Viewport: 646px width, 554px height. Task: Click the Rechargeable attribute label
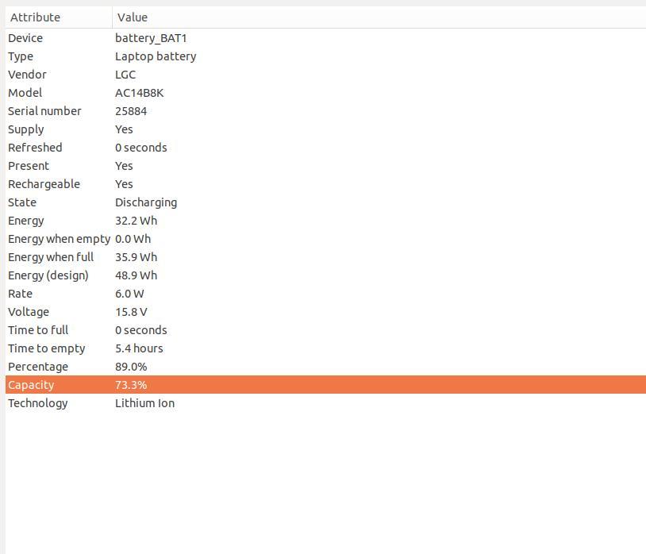pos(44,184)
